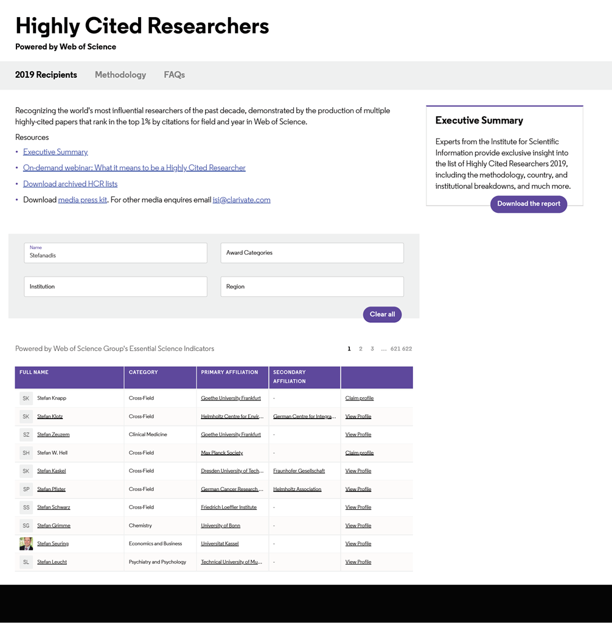Open the Institution filter field
Image resolution: width=612 pixels, height=623 pixels.
[116, 287]
